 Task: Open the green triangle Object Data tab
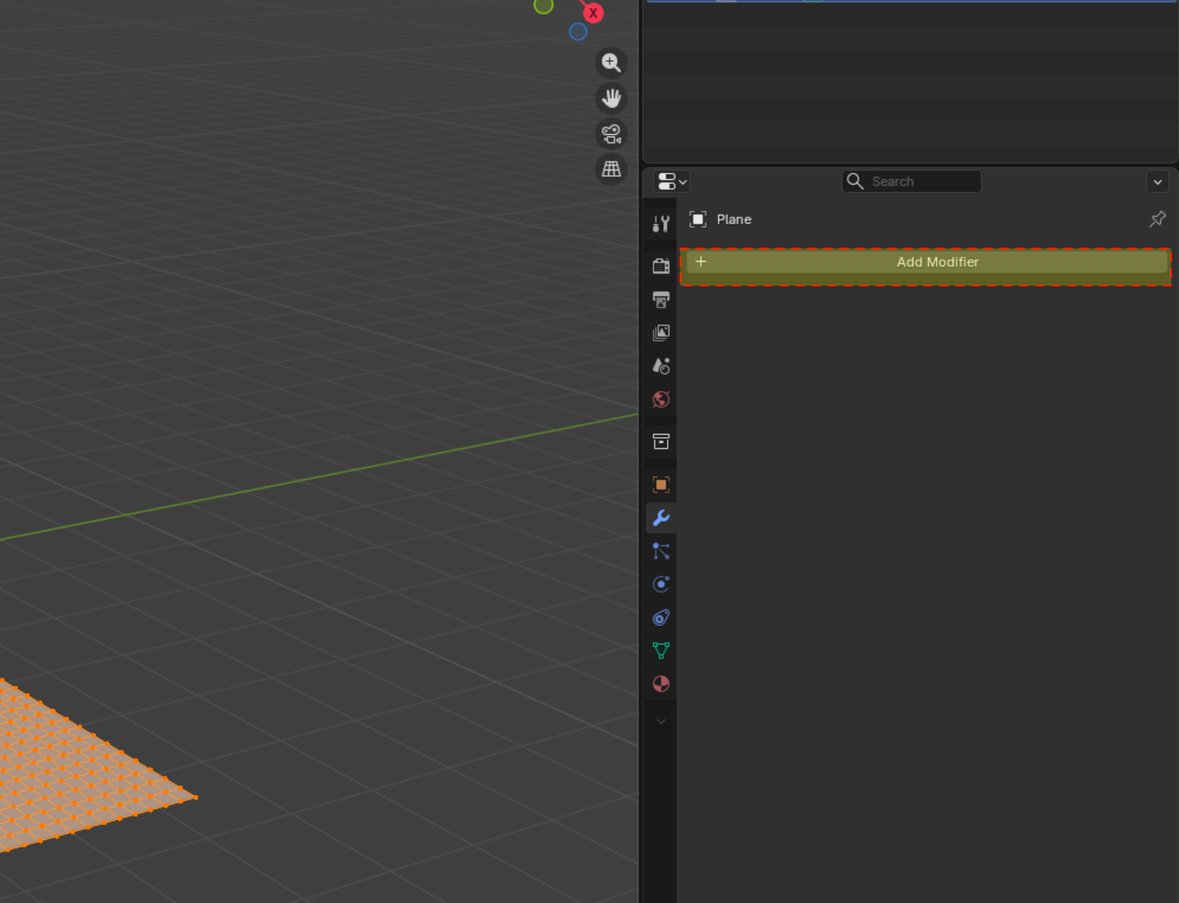click(661, 651)
